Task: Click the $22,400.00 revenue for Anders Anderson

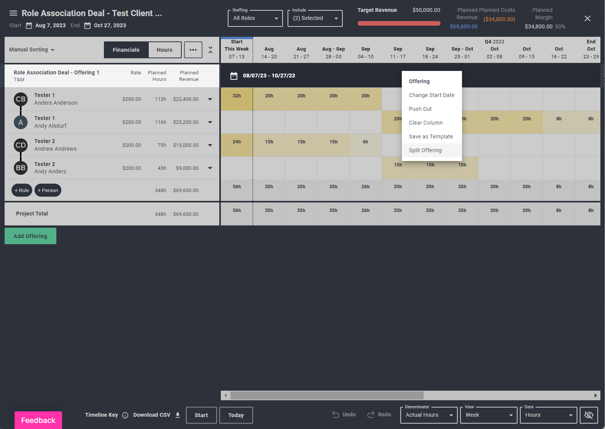Action: point(186,99)
